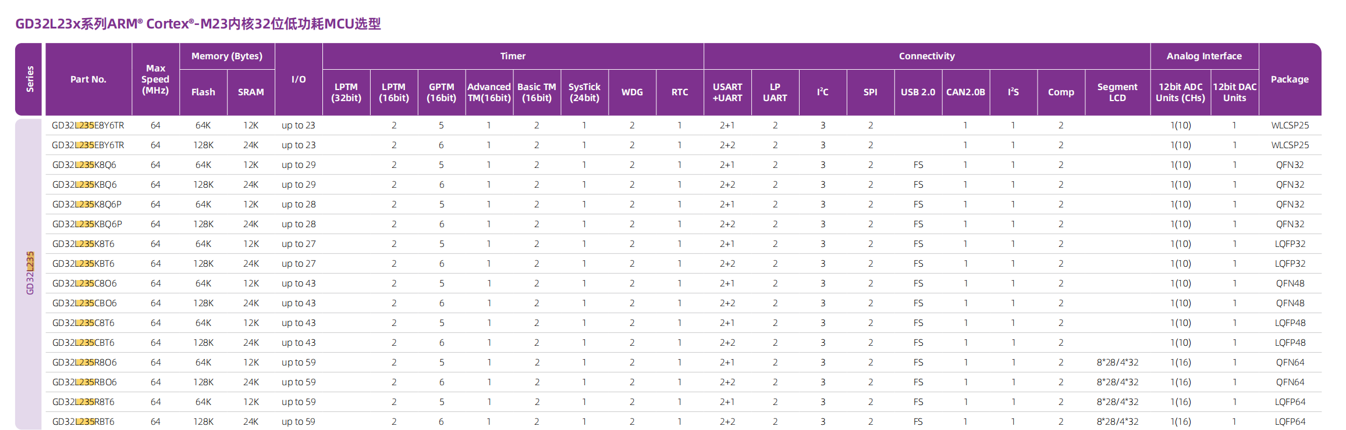
Task: Click the Timer group header
Action: coord(513,56)
